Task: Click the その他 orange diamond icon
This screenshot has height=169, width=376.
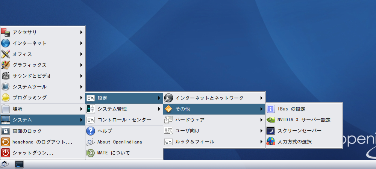Action: 168,109
